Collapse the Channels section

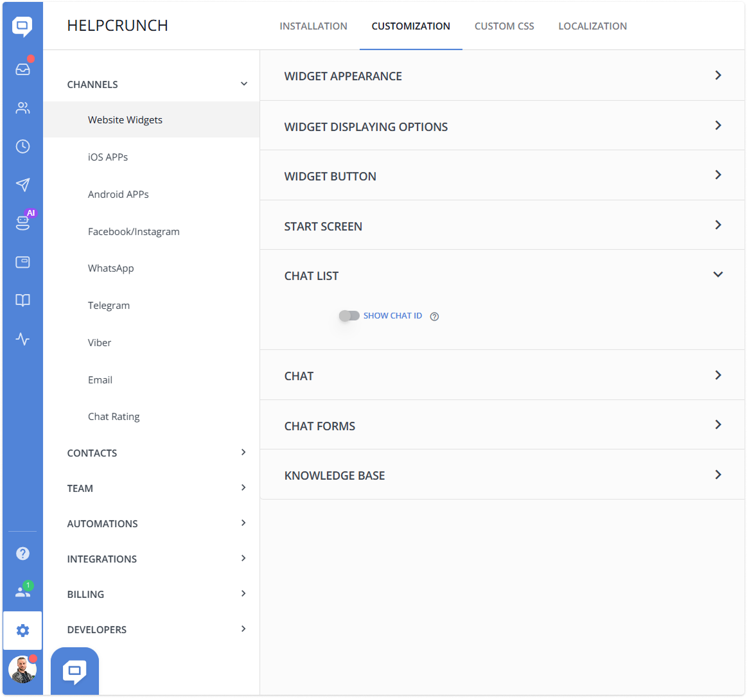point(243,83)
